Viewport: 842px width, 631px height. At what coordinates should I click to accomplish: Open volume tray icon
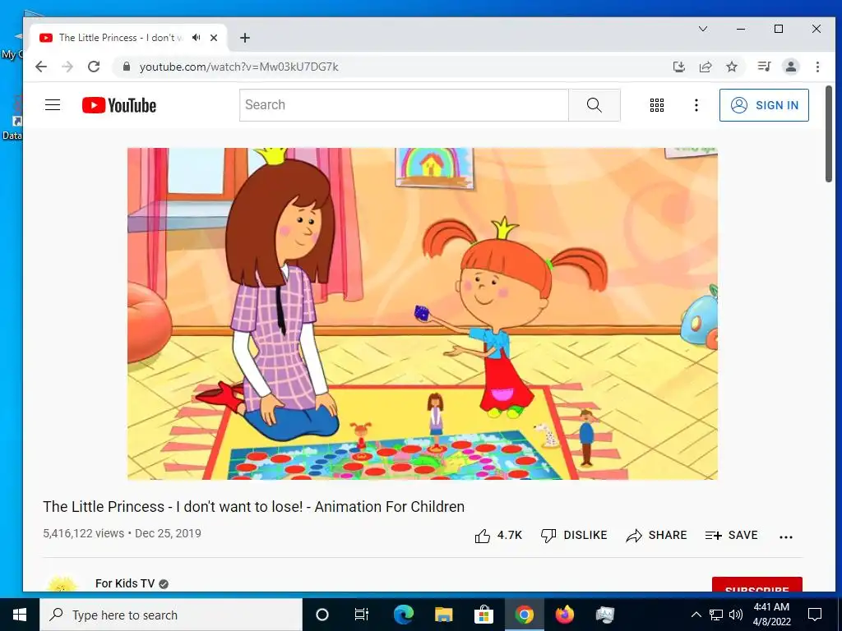pos(736,615)
